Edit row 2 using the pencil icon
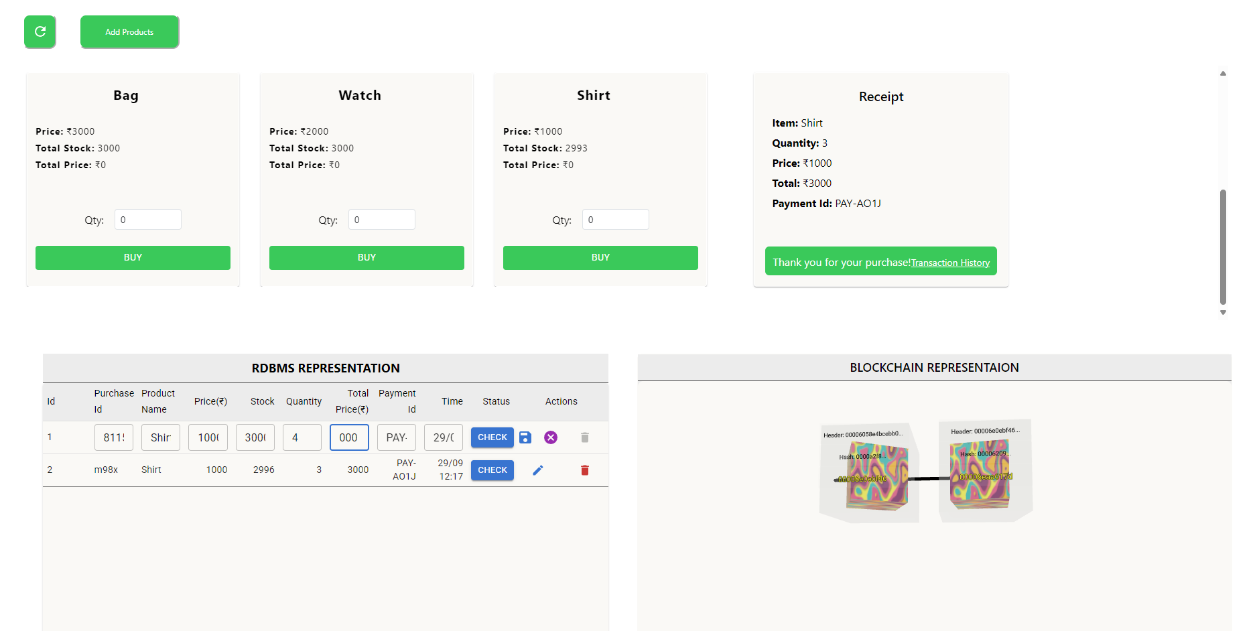1255x631 pixels. [x=537, y=470]
